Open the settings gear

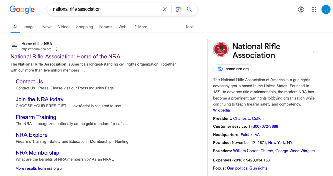click(x=301, y=10)
